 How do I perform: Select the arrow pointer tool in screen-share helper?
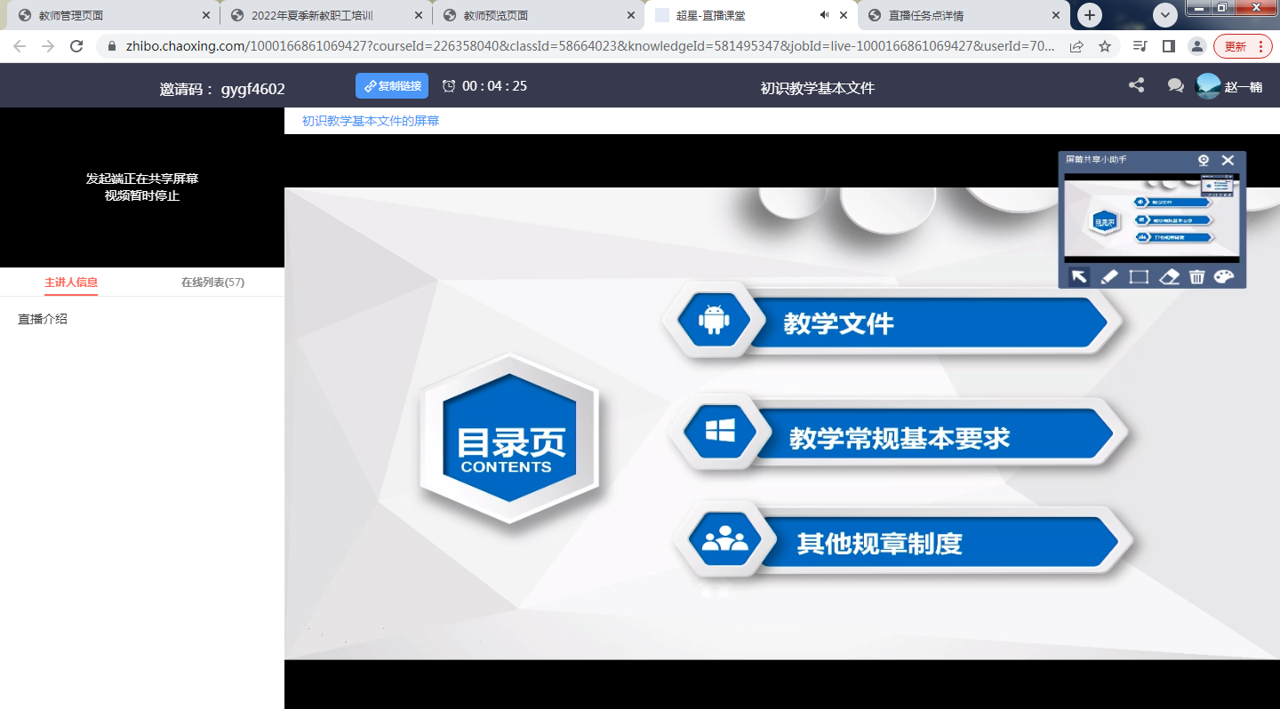pos(1079,276)
